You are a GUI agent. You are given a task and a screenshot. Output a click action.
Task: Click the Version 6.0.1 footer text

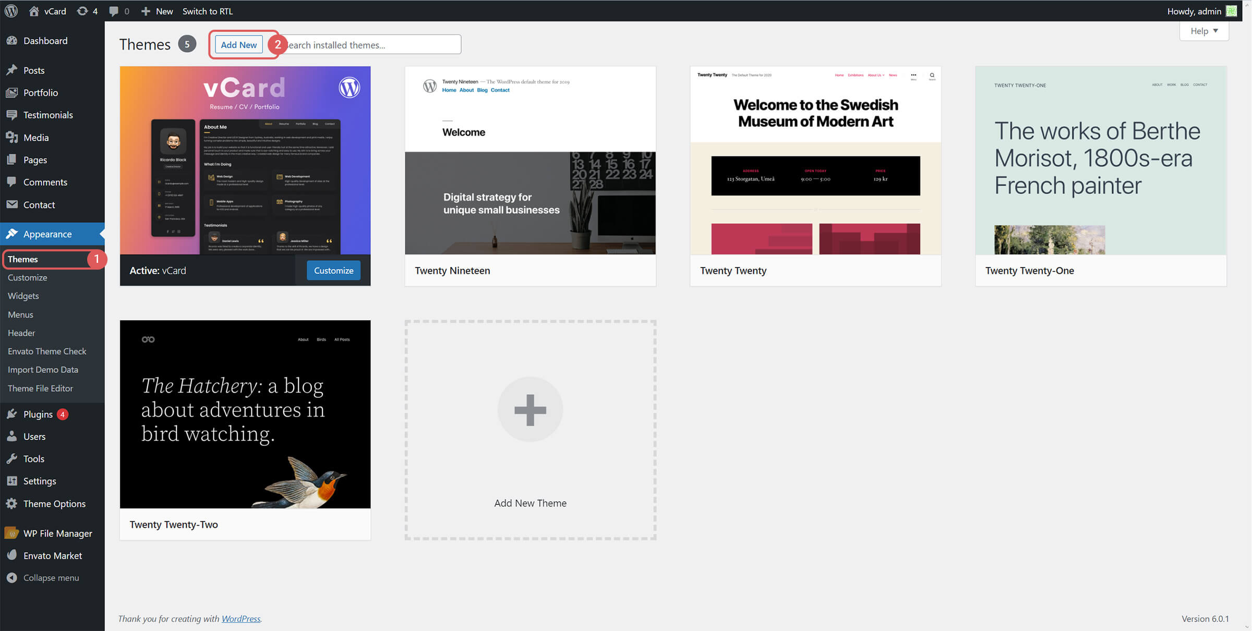point(1205,618)
